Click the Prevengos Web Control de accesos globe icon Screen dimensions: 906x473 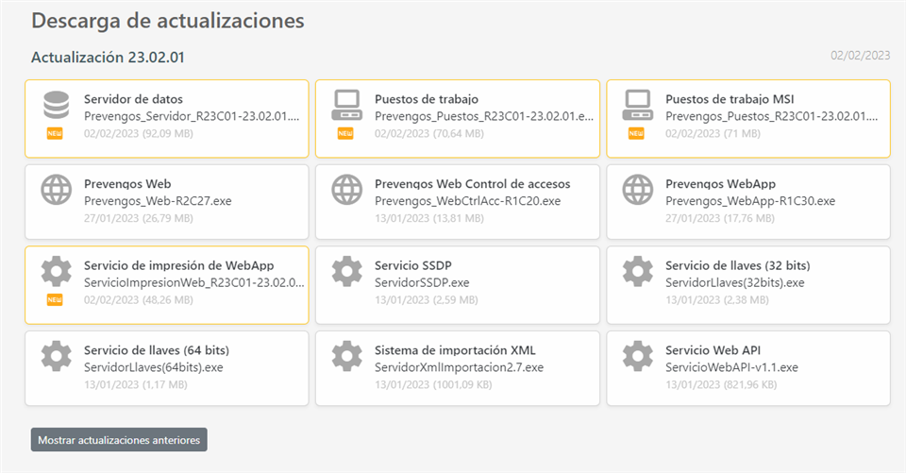(347, 190)
